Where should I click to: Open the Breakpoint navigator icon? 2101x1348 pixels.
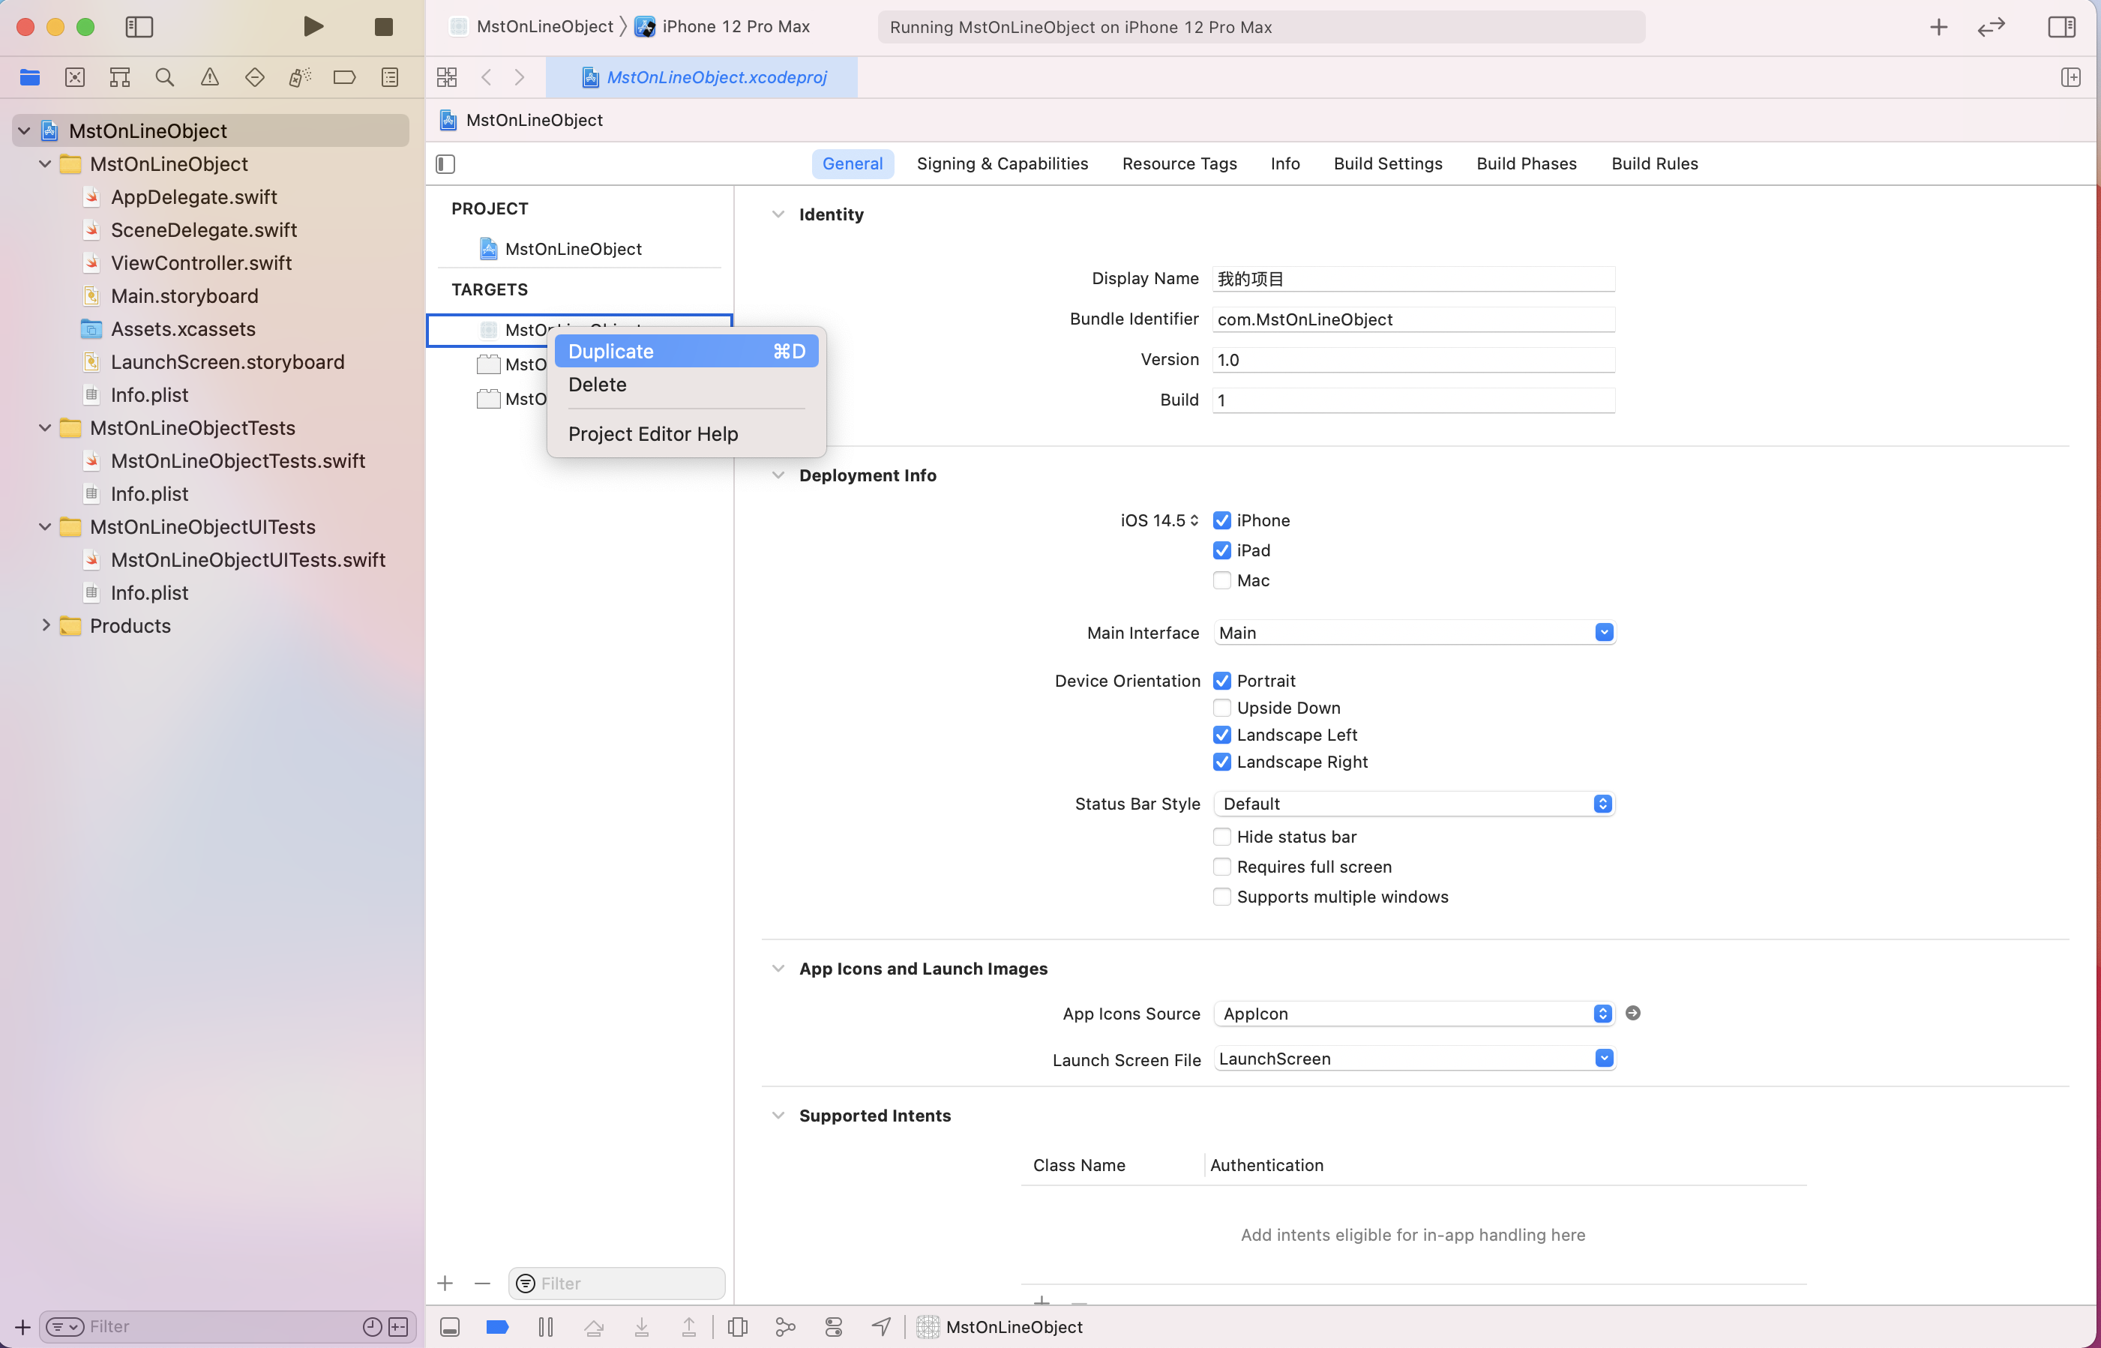click(x=344, y=77)
